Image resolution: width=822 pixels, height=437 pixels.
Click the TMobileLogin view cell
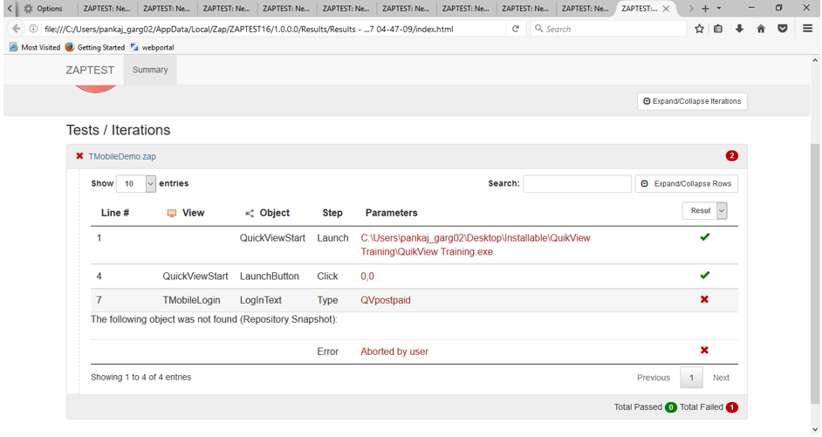point(191,300)
